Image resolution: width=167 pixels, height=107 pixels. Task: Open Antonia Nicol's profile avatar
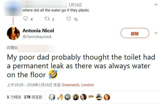[13, 34]
